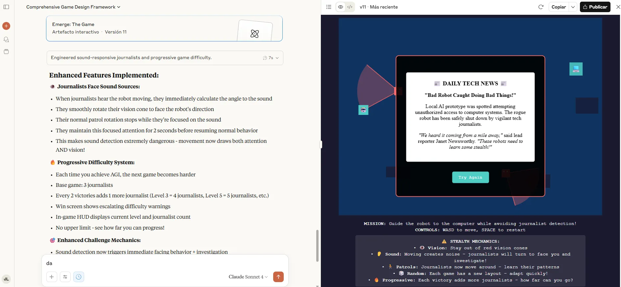This screenshot has width=621, height=287.
Task: Switch to artifact preview eye view
Action: point(341,7)
